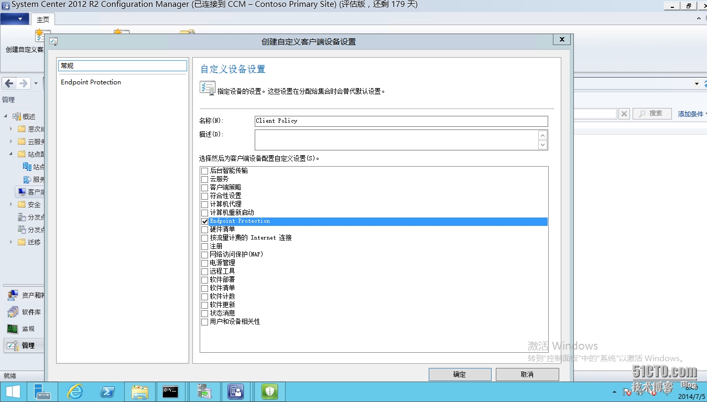
Task: Open the green shield Endpoint Protection taskbar icon
Action: point(269,392)
